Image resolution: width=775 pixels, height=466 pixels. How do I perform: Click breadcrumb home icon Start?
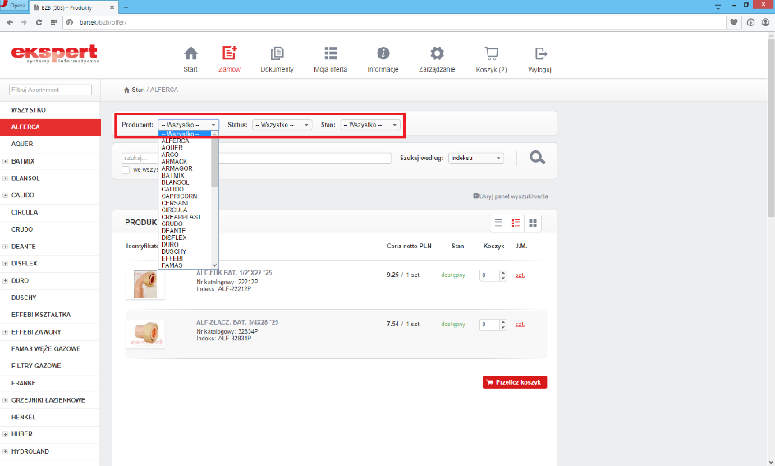point(126,90)
